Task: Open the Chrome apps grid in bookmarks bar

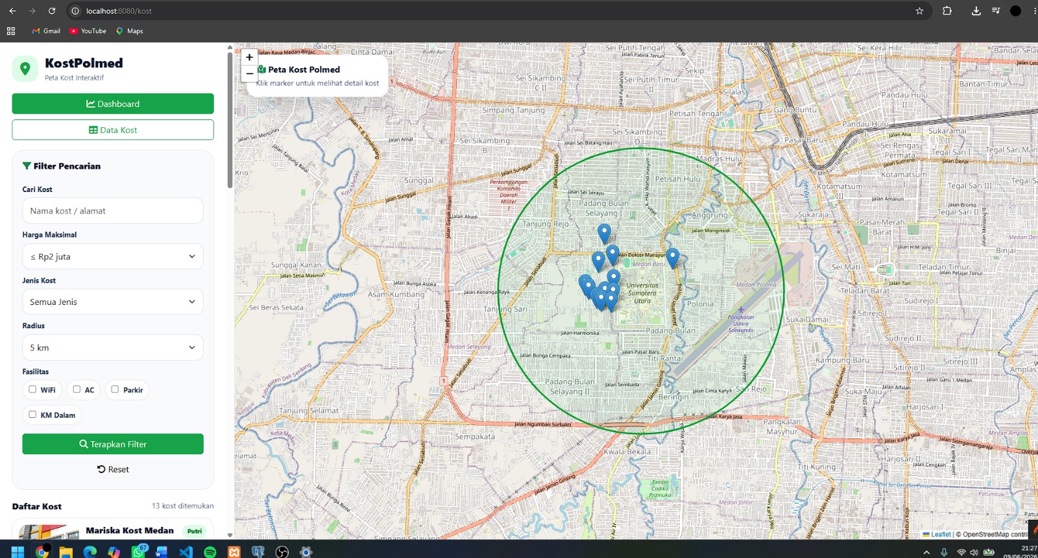Action: (11, 31)
